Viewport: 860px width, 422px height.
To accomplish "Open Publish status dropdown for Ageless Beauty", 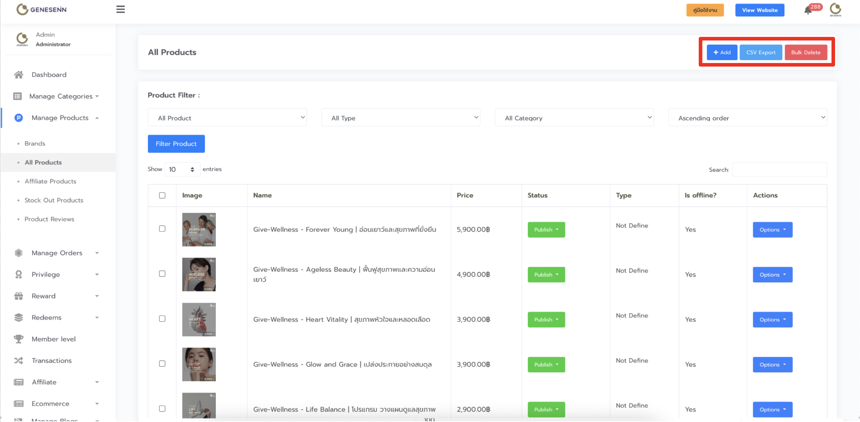I will tap(546, 274).
